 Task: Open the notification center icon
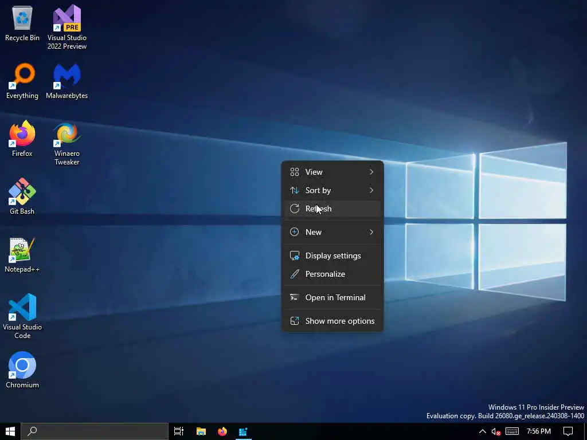(x=568, y=431)
